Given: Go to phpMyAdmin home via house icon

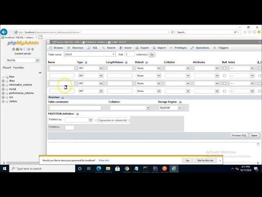Looking at the screenshot, I should tap(14, 49).
